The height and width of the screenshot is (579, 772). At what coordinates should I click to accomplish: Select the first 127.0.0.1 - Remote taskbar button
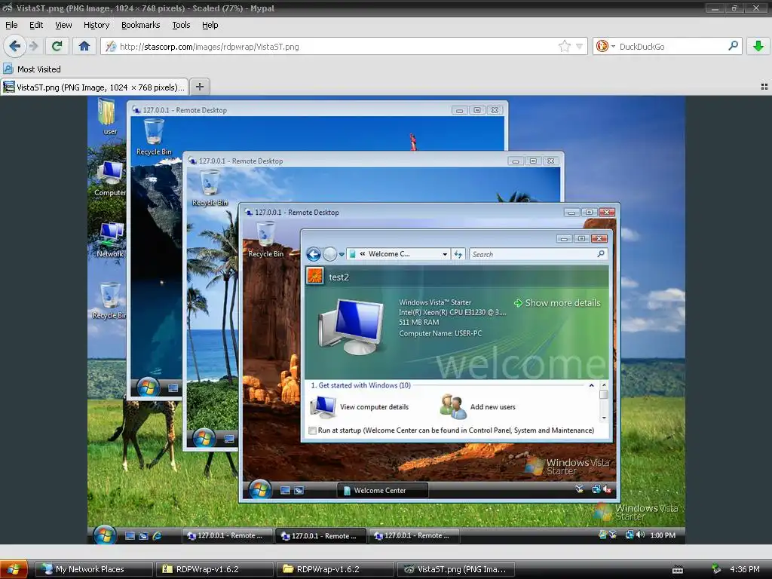(226, 536)
